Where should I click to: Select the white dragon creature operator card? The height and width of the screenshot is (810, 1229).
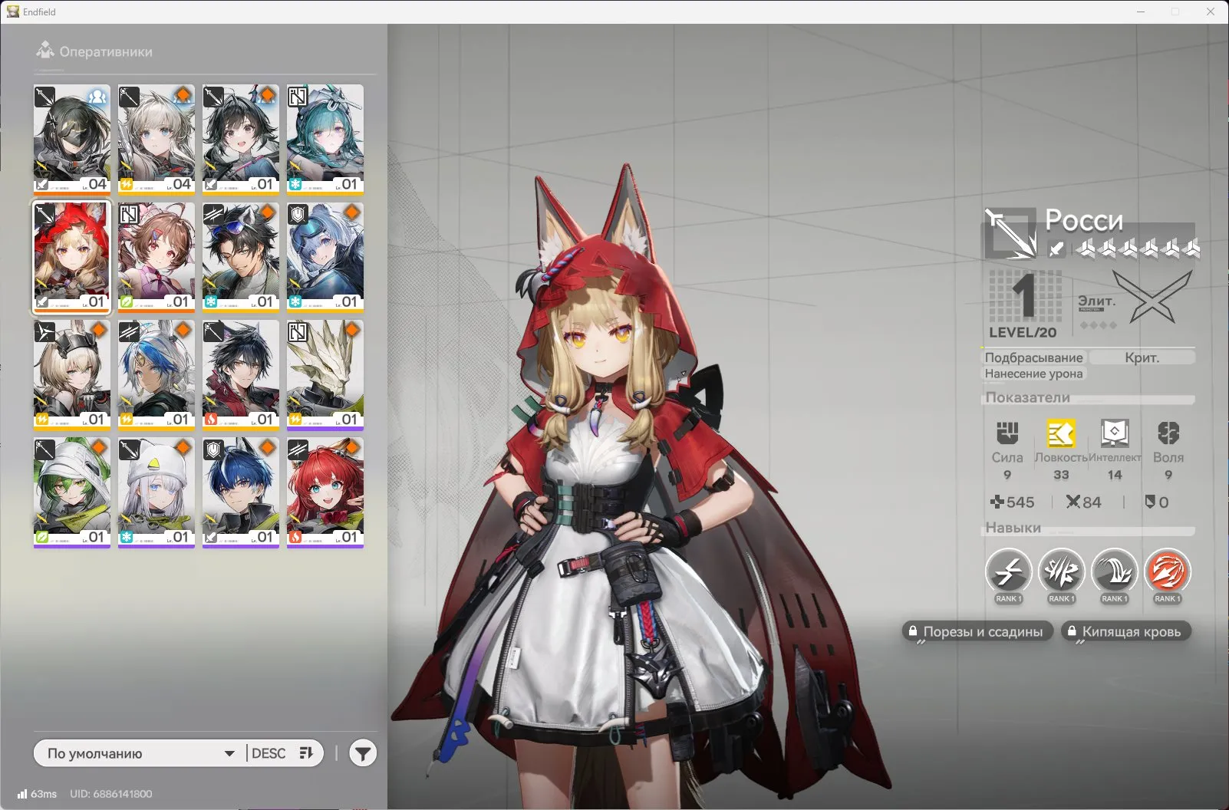point(325,374)
